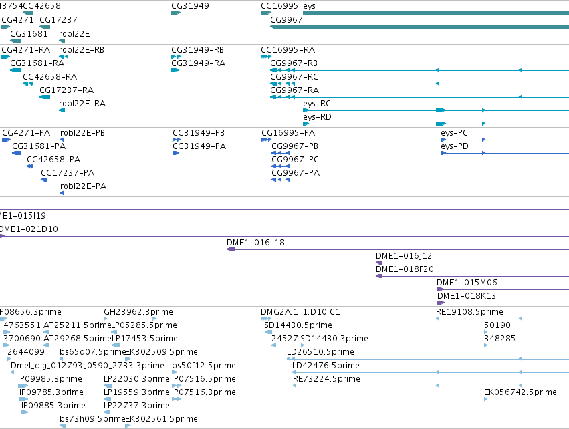
Task: Select transcript CG4271-RA
Action: click(x=26, y=50)
